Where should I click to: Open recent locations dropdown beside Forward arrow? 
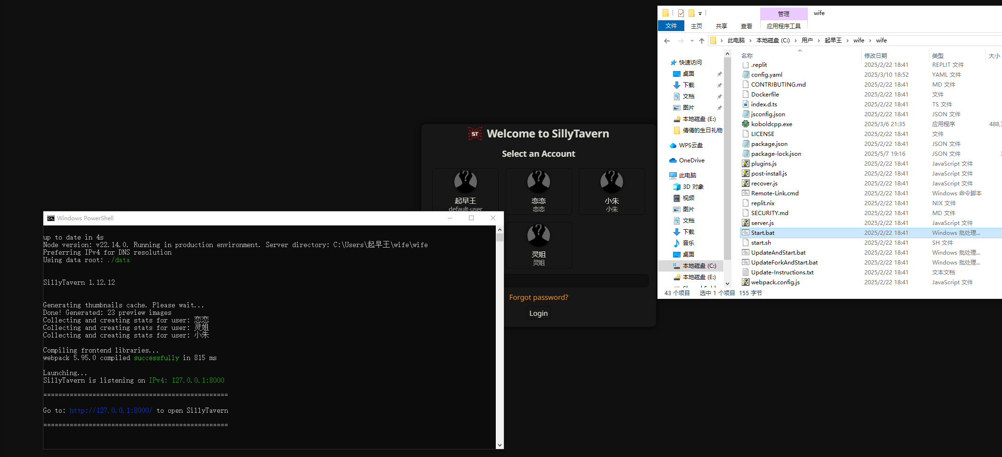pos(692,41)
